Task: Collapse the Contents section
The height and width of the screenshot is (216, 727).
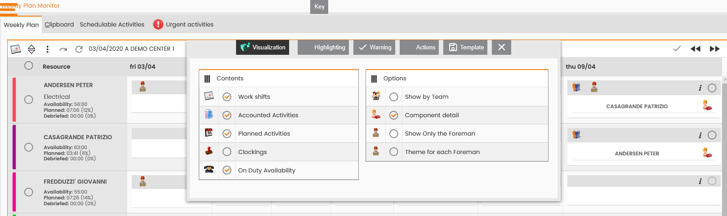Action: pyautogui.click(x=207, y=79)
